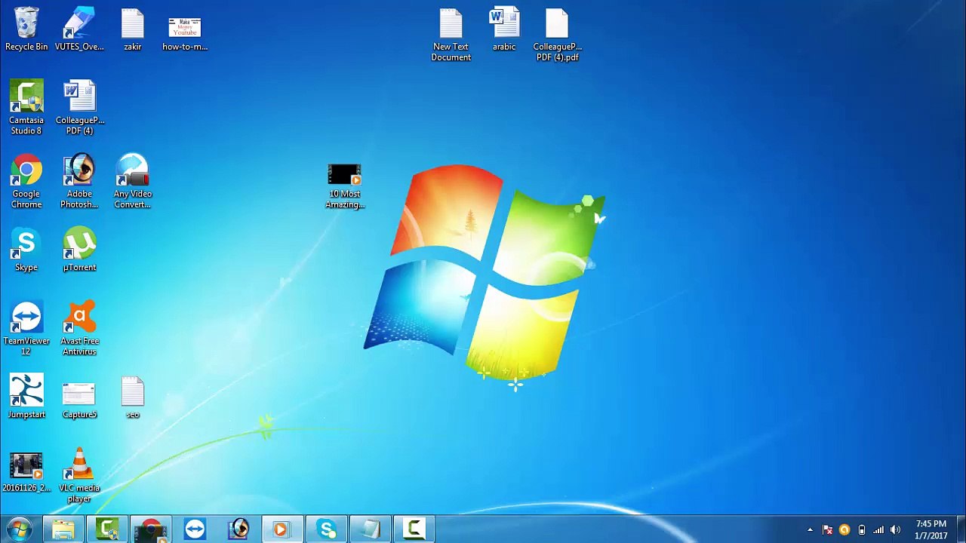Screen dimensions: 966x543
Task: Open the Windows Start menu
Action: (x=19, y=529)
